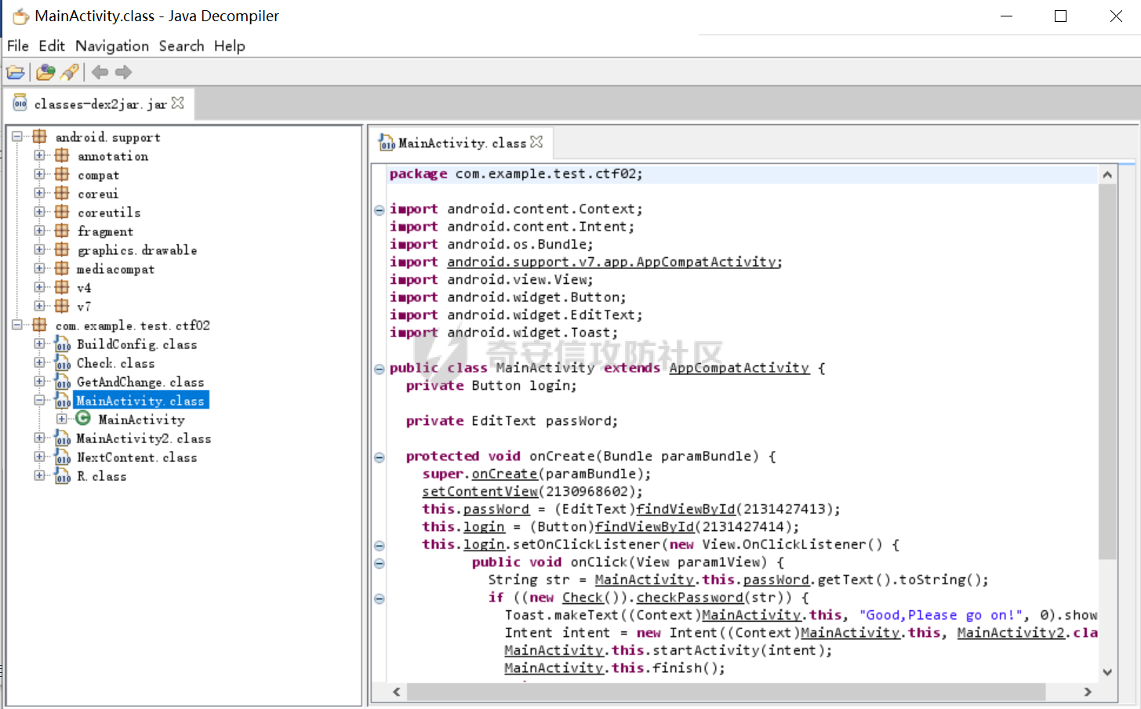This screenshot has width=1141, height=709.
Task: Collapse the com.example.test.ctf02 package
Action: pos(17,325)
